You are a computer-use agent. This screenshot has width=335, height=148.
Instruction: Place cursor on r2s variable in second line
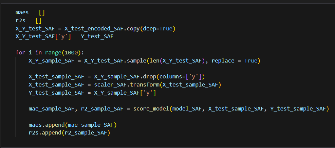(20, 20)
